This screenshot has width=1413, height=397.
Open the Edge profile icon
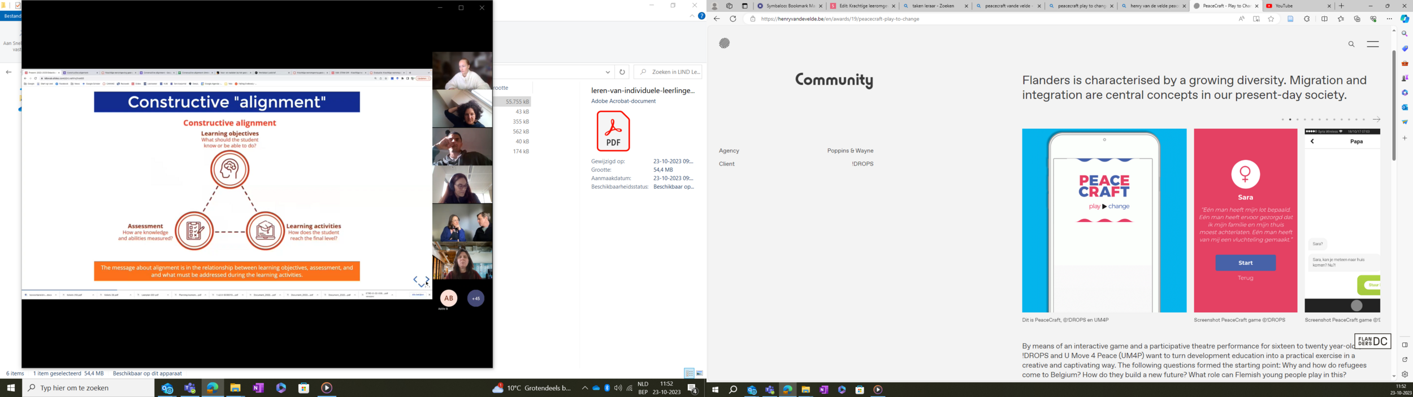714,6
